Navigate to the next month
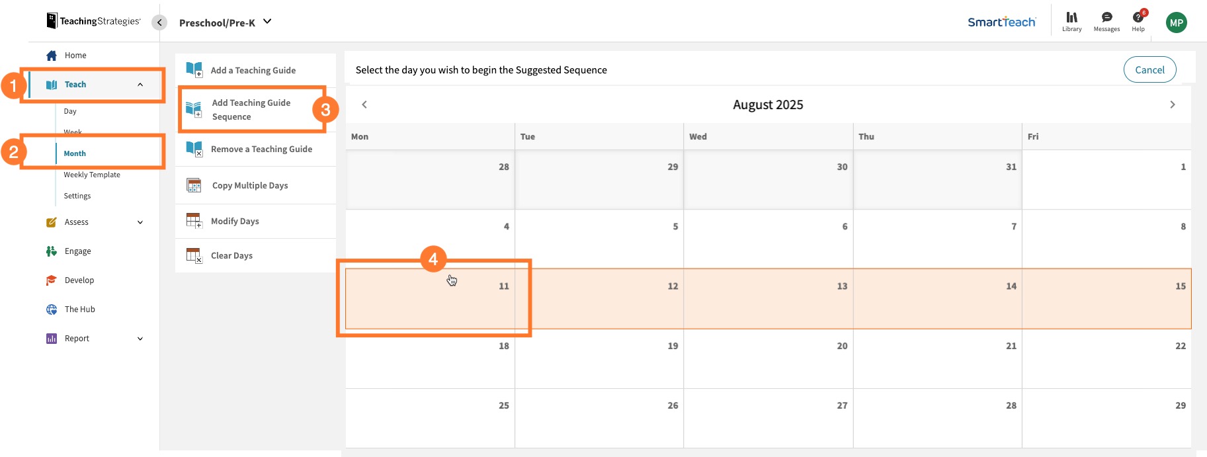This screenshot has height=457, width=1207. pyautogui.click(x=1173, y=104)
